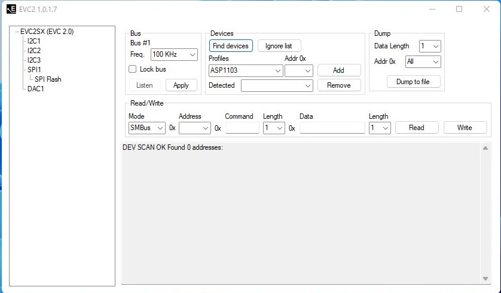
Task: Enable the Lock bus checkbox
Action: [x=133, y=69]
